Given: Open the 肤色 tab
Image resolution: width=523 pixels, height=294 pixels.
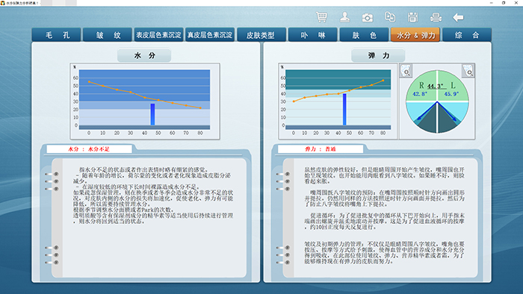Looking at the screenshot, I should click(364, 34).
